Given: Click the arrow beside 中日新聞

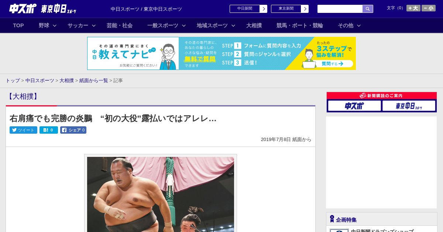Looking at the screenshot, I should pyautogui.click(x=264, y=9).
